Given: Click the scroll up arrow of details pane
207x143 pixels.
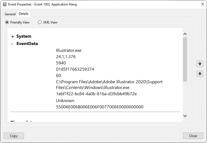Looking at the screenshot, I should point(185,34).
